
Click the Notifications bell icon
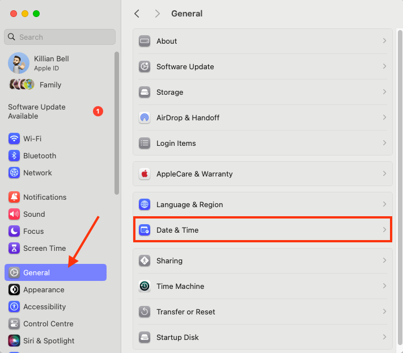[14, 197]
